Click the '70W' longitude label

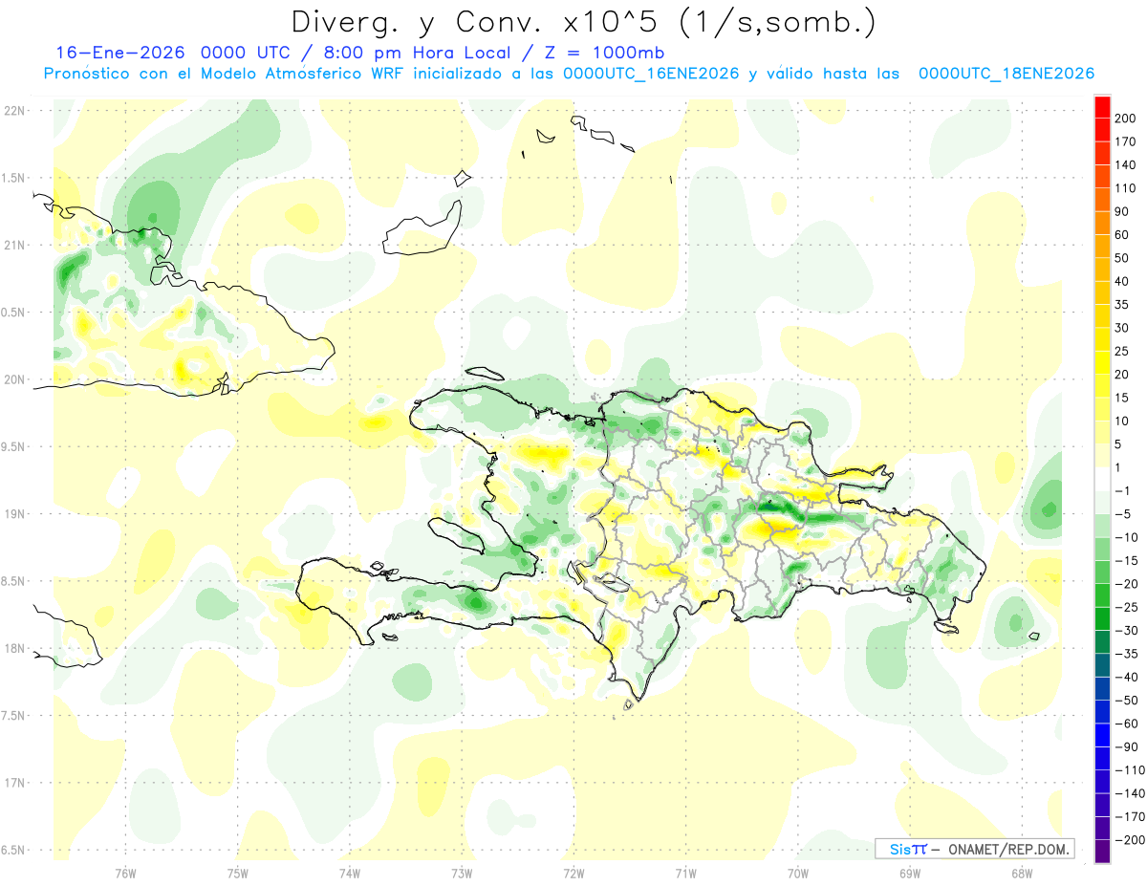tap(798, 873)
